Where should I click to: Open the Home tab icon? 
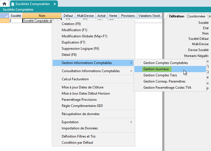pos(5,4)
